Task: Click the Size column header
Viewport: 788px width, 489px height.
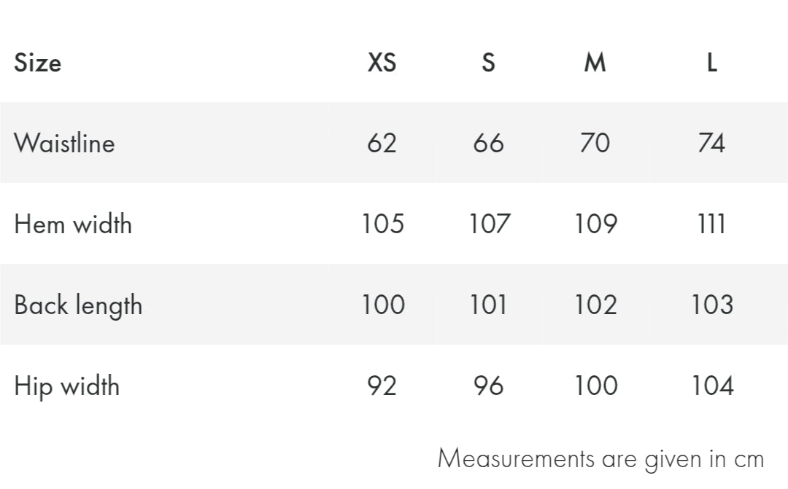Action: 38,63
